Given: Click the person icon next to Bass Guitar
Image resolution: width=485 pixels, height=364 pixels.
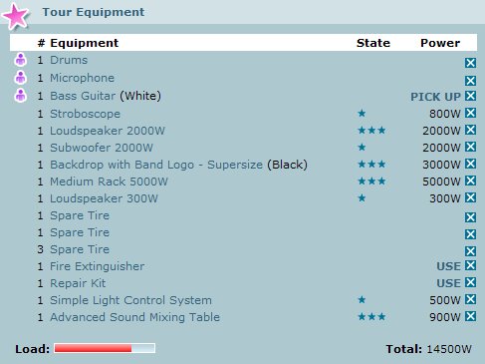Looking at the screenshot, I should pyautogui.click(x=21, y=96).
